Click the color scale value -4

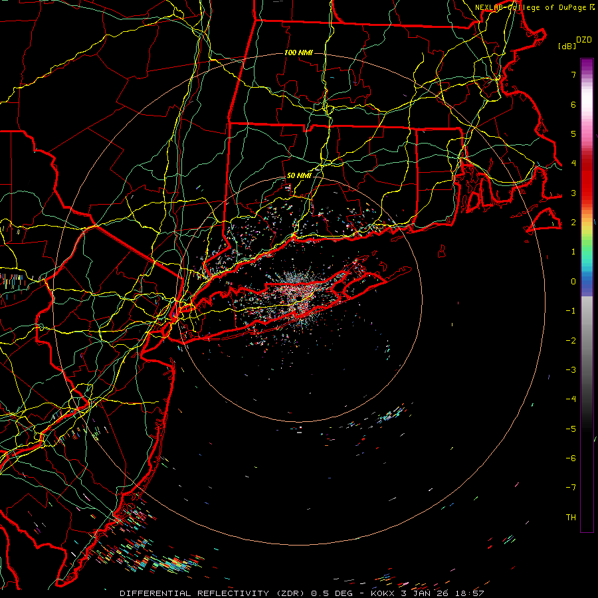click(x=571, y=399)
